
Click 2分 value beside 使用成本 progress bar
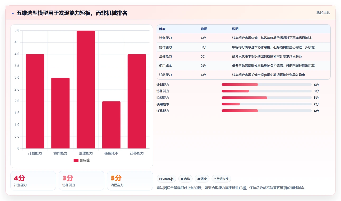(316, 104)
